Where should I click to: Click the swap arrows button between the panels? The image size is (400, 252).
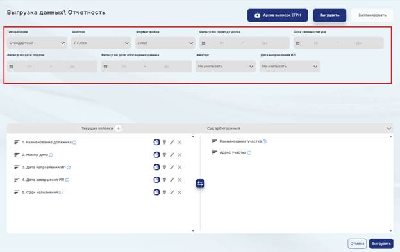(x=200, y=184)
